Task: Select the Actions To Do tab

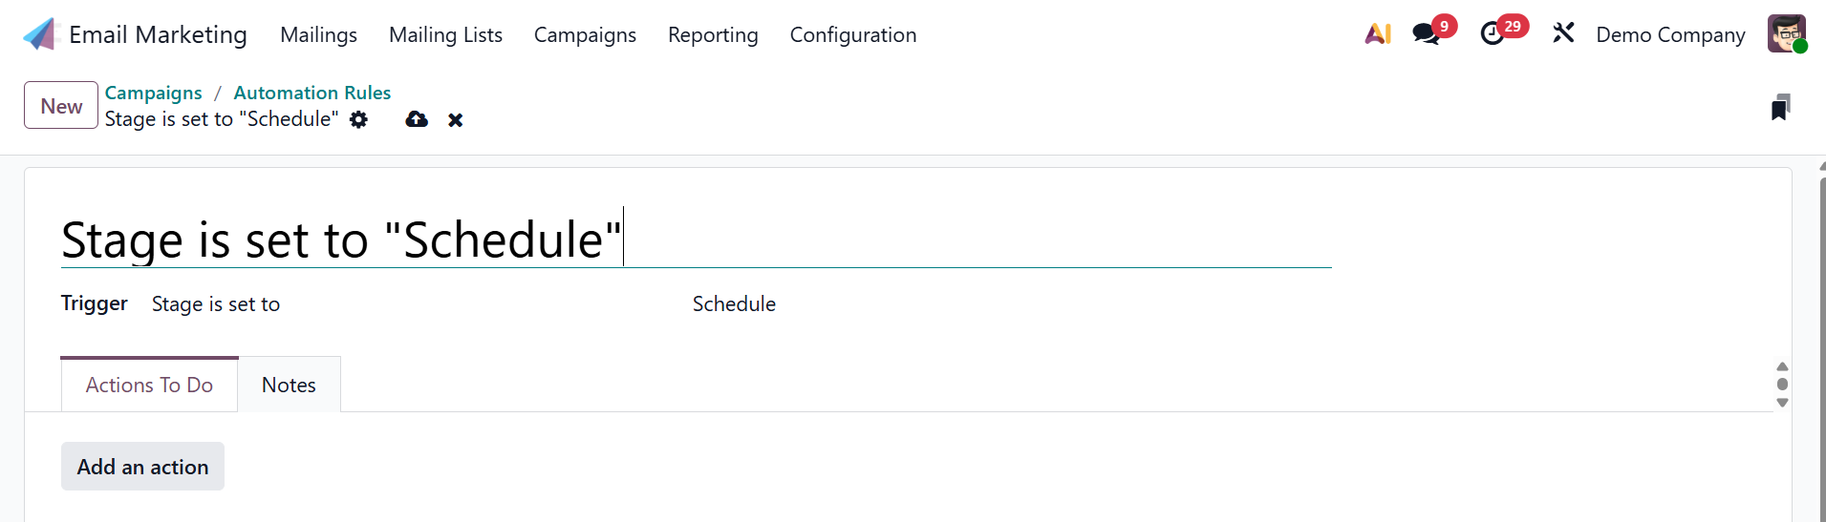Action: [x=149, y=385]
